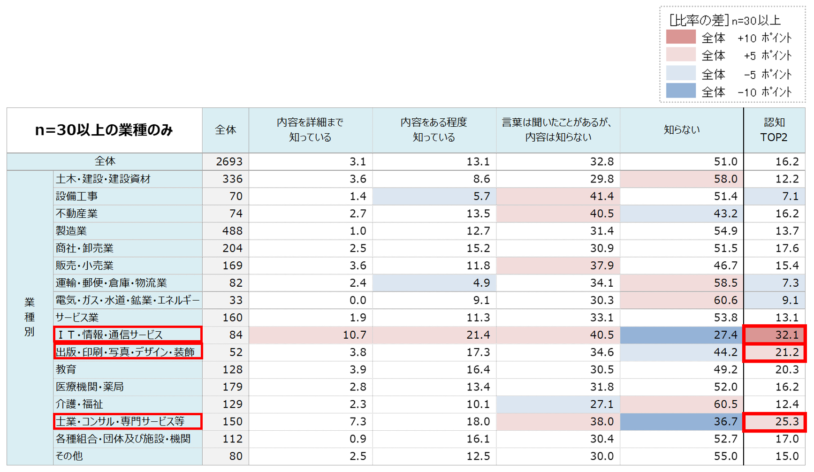Click the 出版・印刷・写真・デザイン・装飾 row label

tap(128, 352)
